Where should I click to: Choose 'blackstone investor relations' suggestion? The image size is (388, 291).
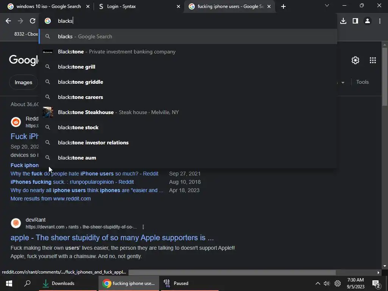(188, 142)
